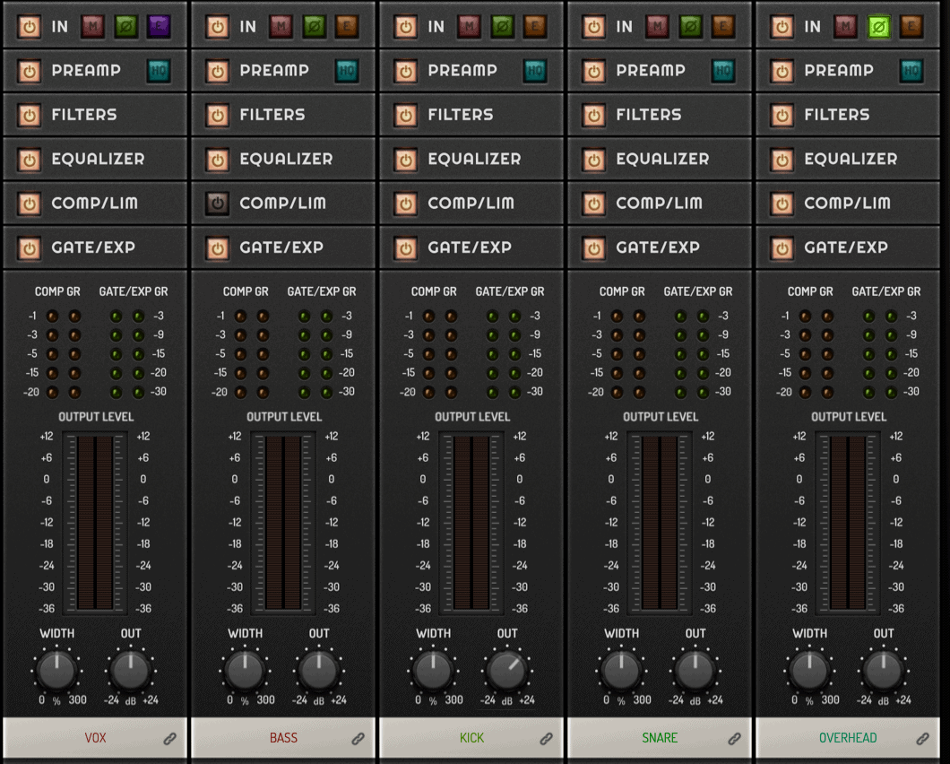Click the KICK channel OUT gain knob
Screen dimensions: 950x764
(x=507, y=671)
